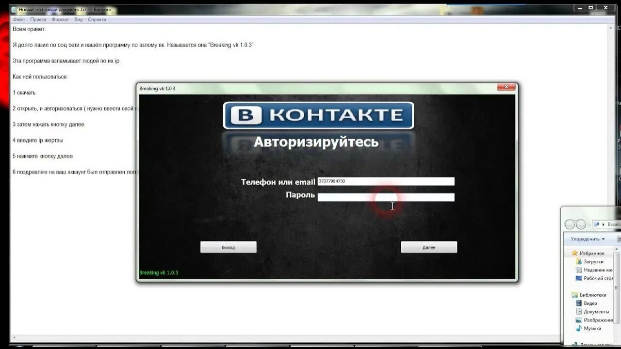Select Избранное in Explorer sidebar
The image size is (621, 349).
[592, 253]
